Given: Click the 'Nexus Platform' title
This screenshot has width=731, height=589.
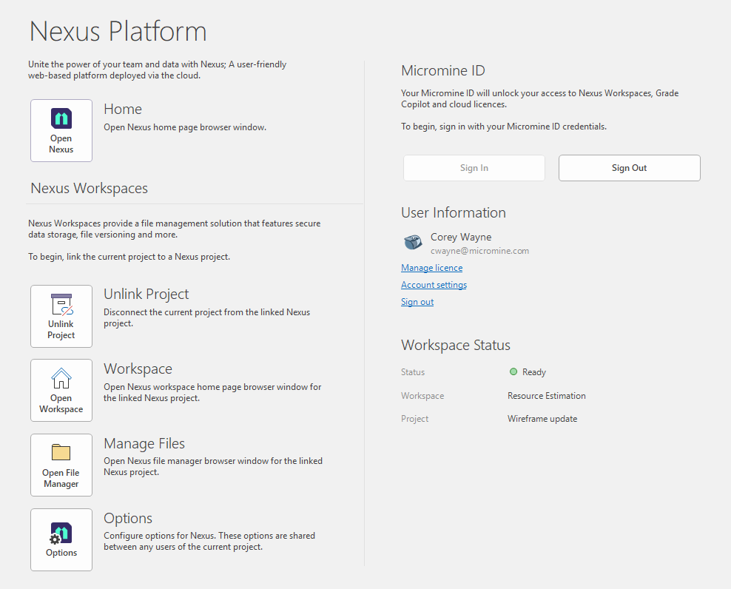Looking at the screenshot, I should click(118, 31).
